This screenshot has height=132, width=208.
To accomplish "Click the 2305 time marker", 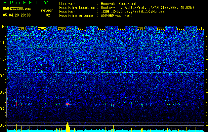I will (x=102, y=28).
